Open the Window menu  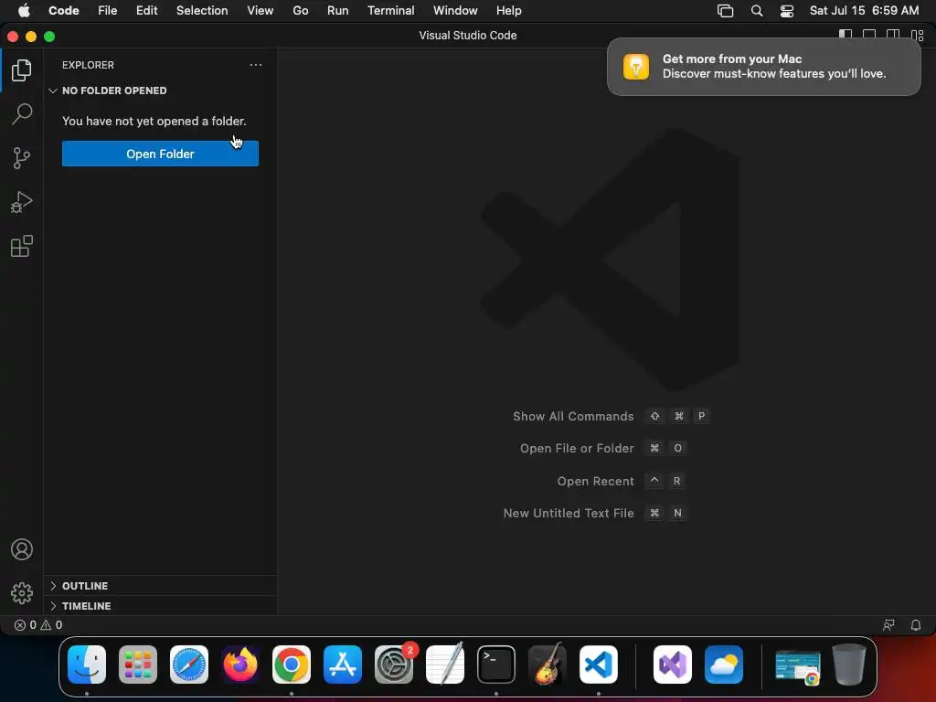pyautogui.click(x=455, y=11)
